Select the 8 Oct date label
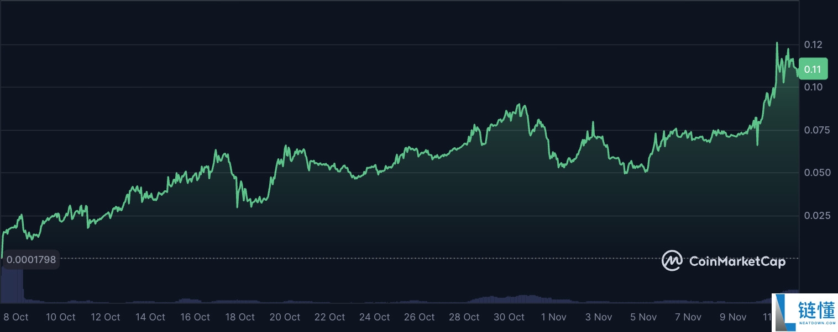 (16, 317)
